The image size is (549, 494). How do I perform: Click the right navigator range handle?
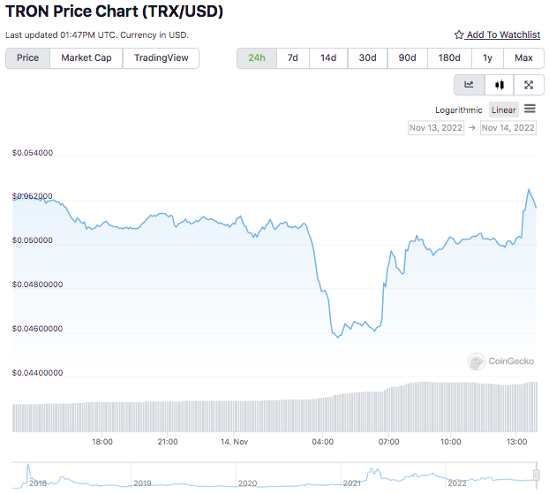536,475
